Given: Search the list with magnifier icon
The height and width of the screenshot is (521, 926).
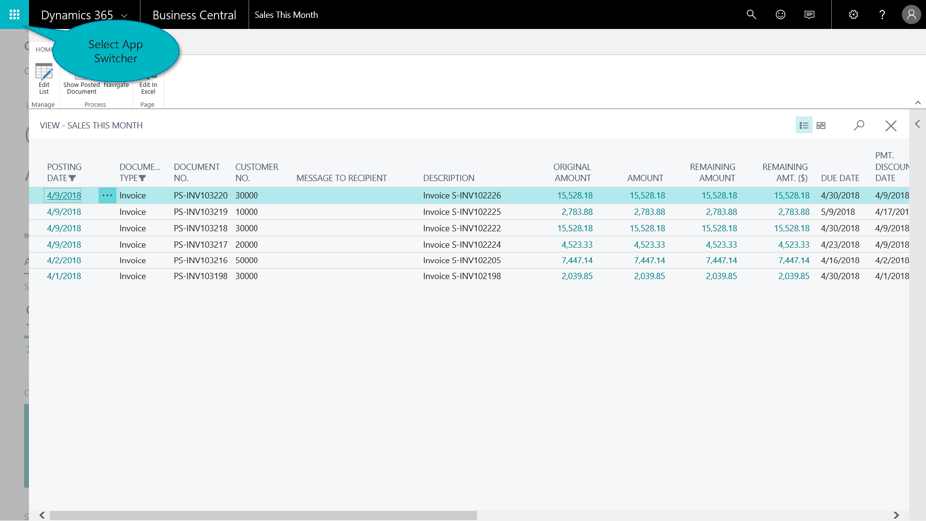Looking at the screenshot, I should pos(859,126).
